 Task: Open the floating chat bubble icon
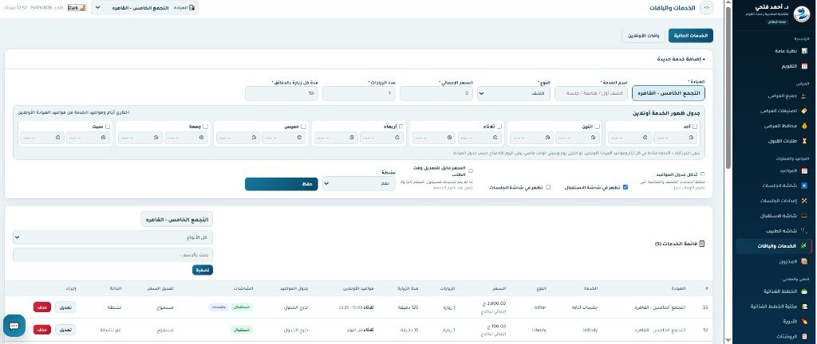(x=14, y=326)
